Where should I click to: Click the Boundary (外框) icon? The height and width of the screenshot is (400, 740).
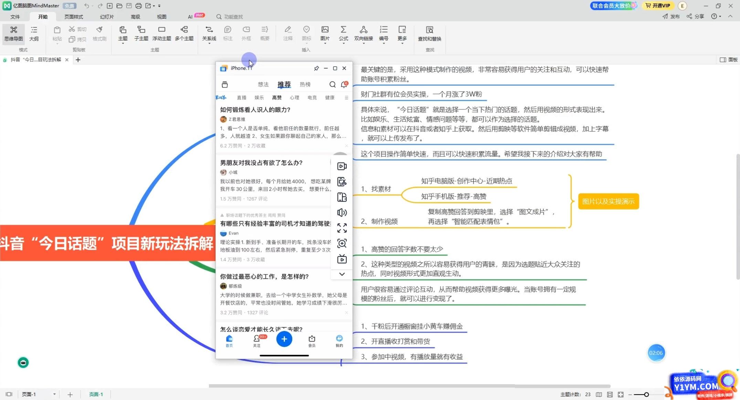tap(246, 30)
